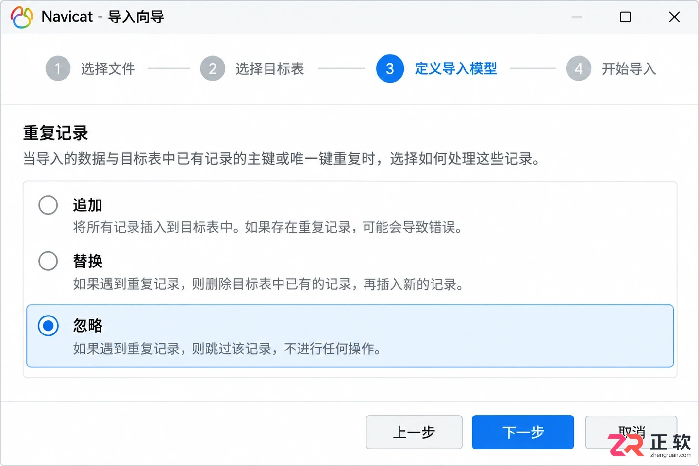
Task: Click the step 1 number circle
Action: 58,68
